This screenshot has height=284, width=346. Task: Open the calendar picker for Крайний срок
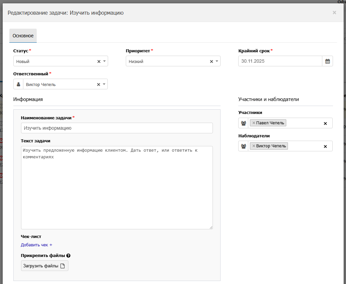327,61
